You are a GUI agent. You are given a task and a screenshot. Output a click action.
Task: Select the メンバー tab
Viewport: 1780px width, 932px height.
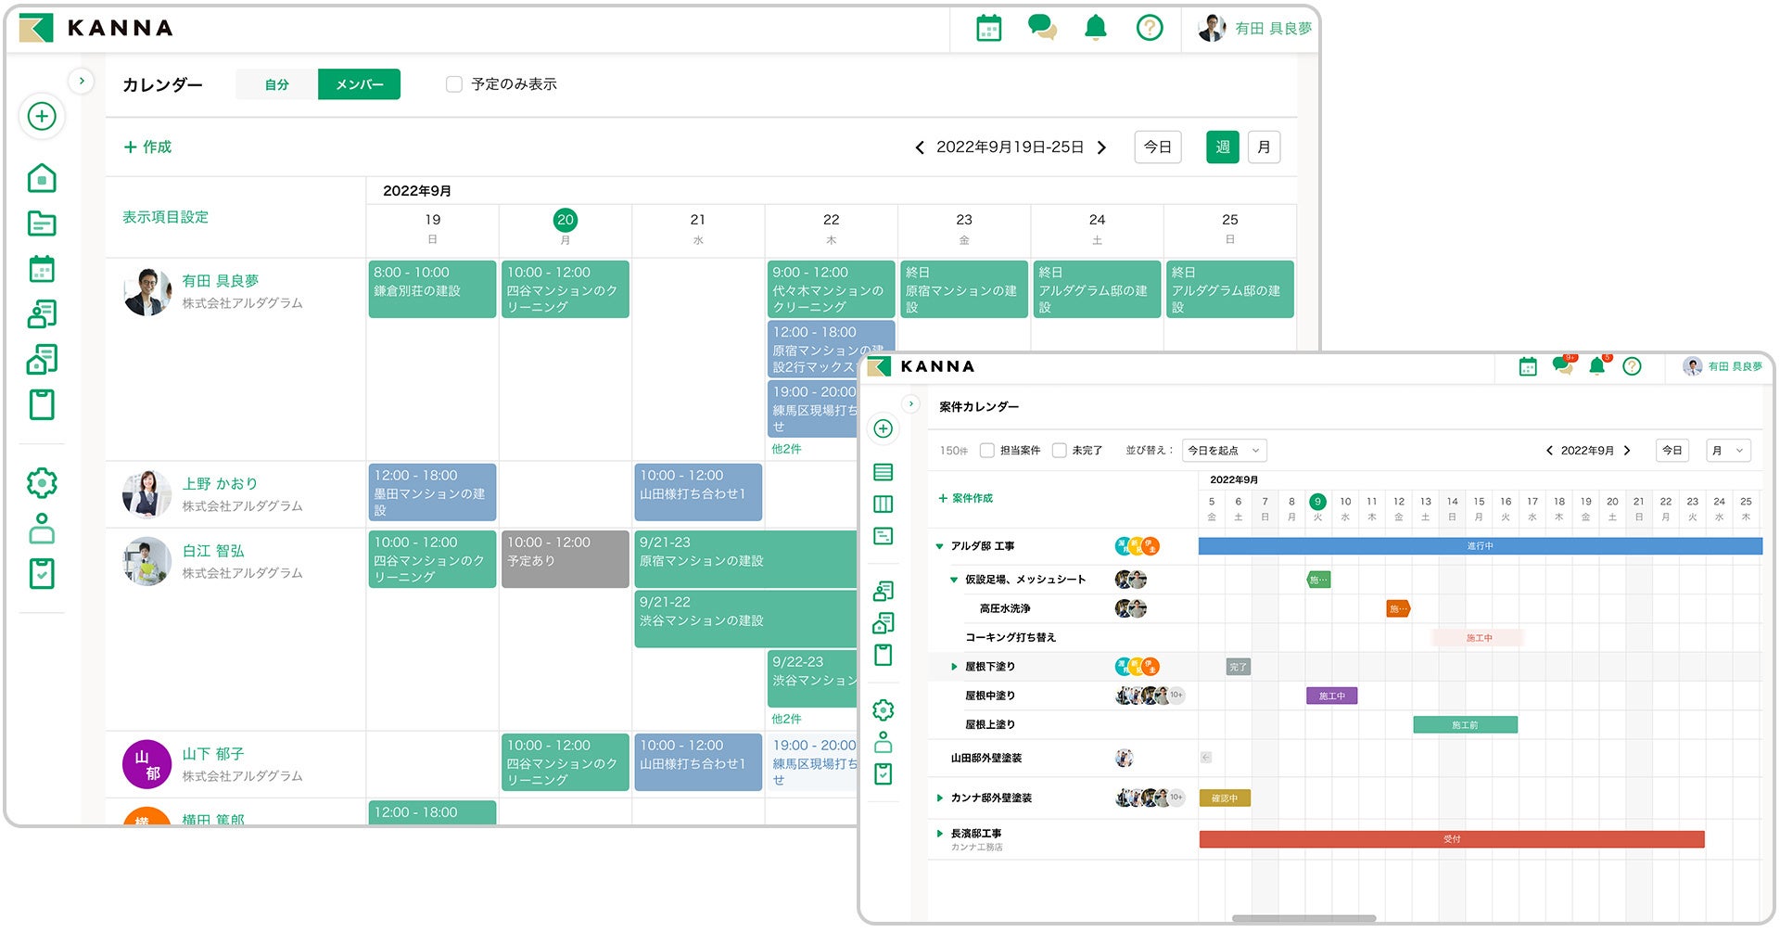[x=359, y=84]
